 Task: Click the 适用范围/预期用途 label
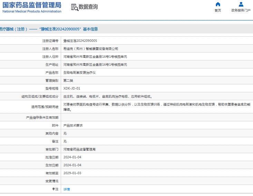45,107
